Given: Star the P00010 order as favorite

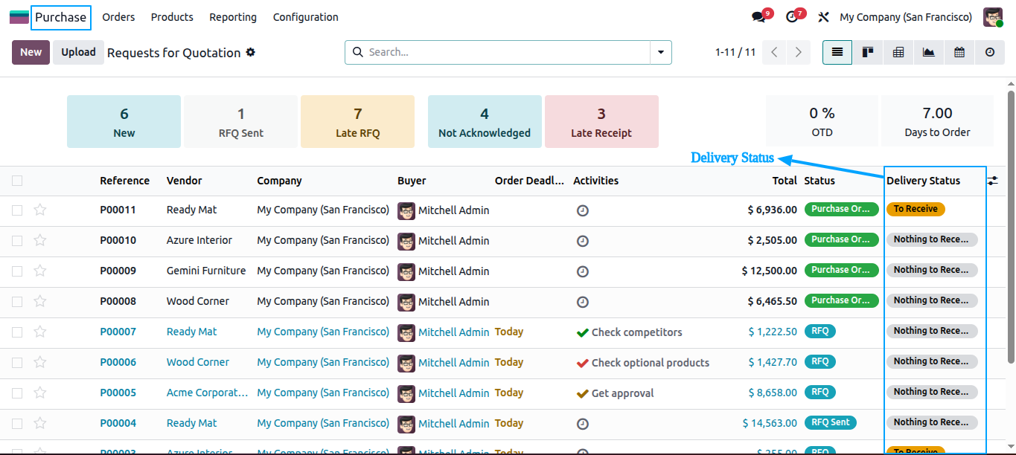Looking at the screenshot, I should (x=40, y=240).
